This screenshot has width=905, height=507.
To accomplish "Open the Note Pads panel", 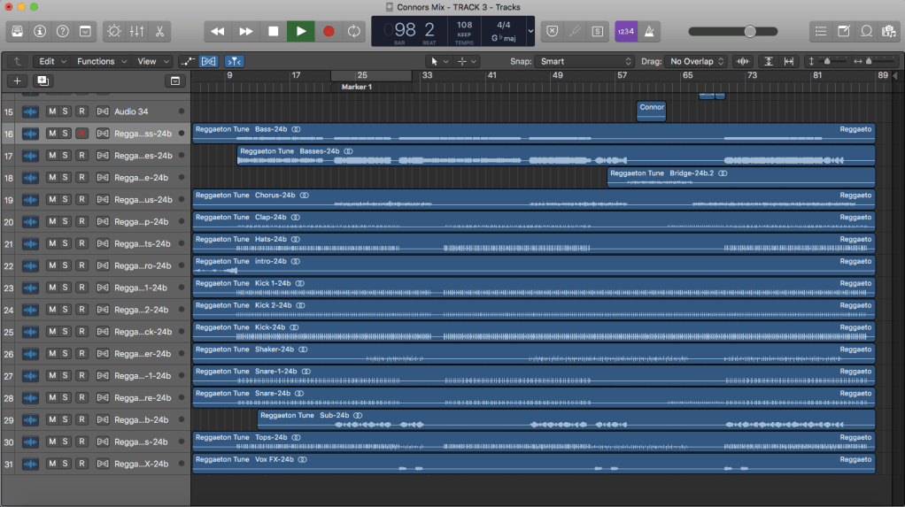I will coord(844,31).
